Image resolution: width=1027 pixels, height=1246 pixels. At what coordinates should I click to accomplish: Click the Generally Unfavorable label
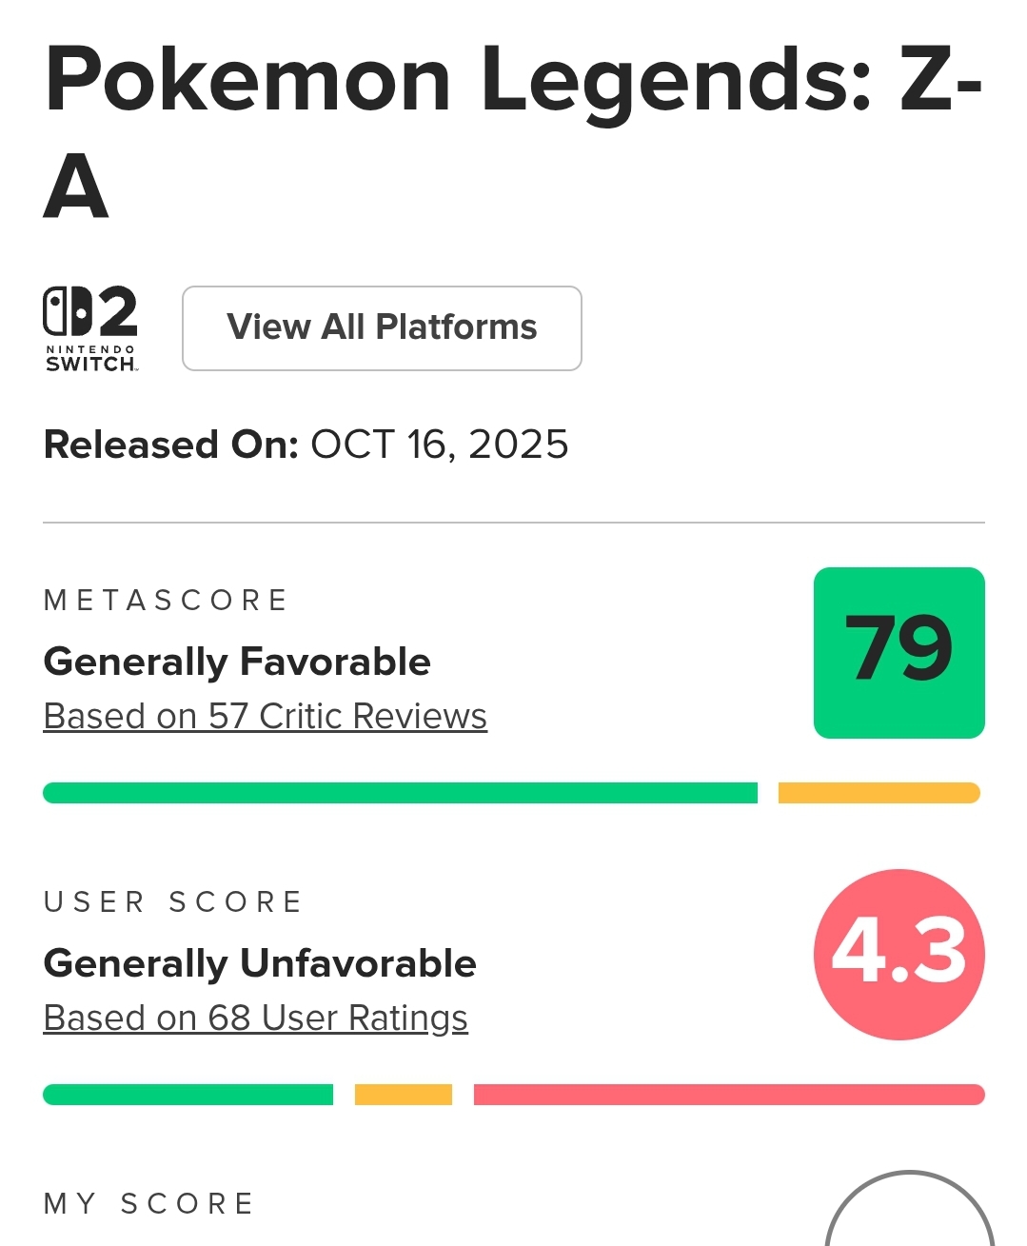(260, 963)
